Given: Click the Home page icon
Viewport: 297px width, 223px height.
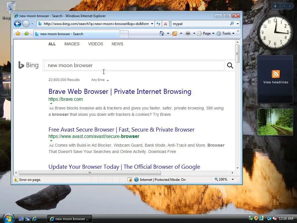Looking at the screenshot, I should click(x=162, y=33).
